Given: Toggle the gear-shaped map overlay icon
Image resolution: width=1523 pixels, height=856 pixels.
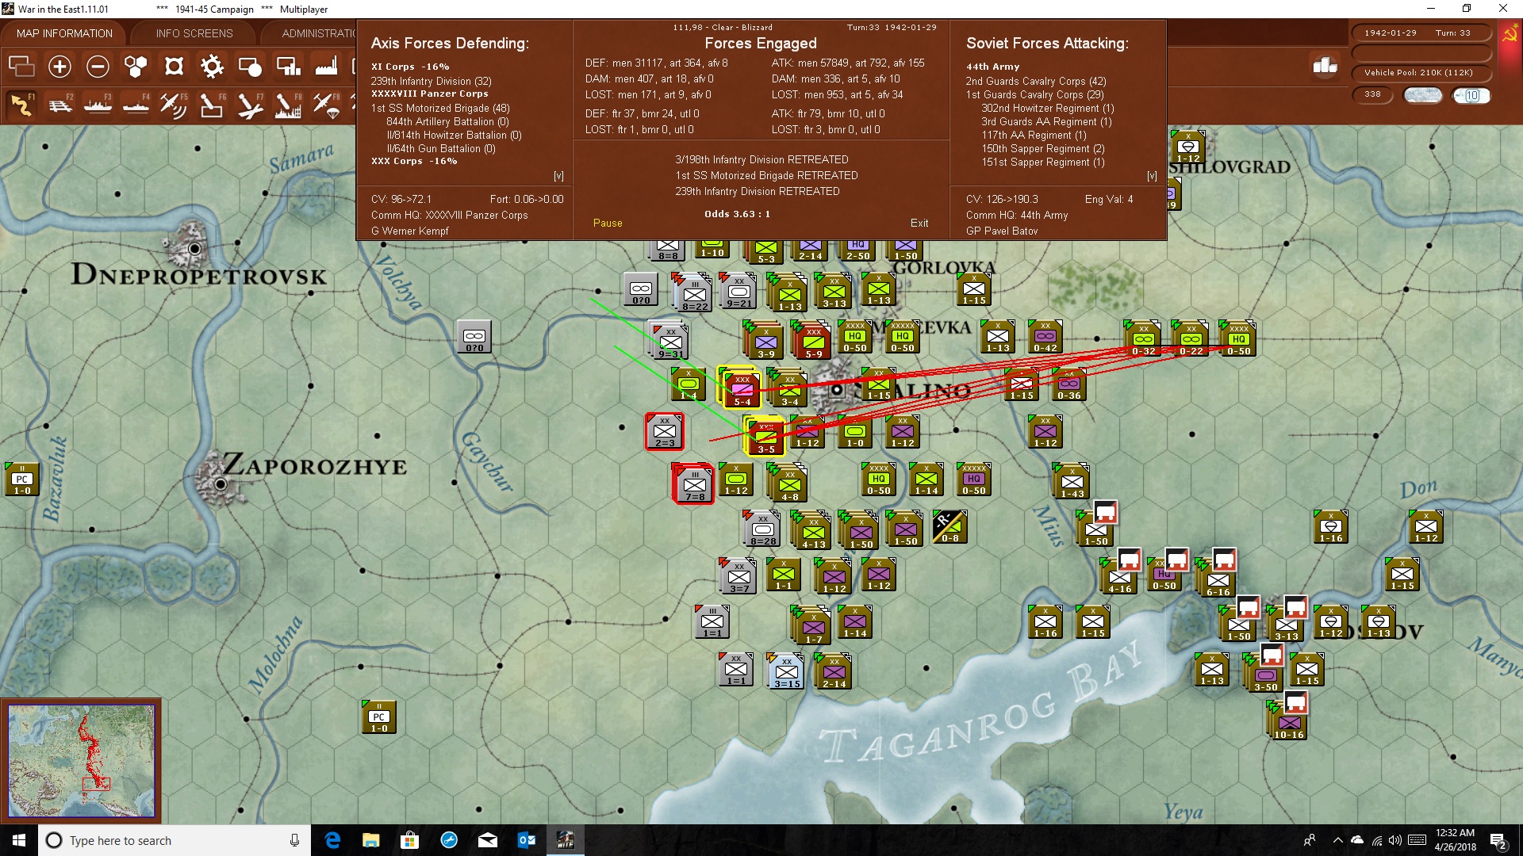Looking at the screenshot, I should [212, 67].
